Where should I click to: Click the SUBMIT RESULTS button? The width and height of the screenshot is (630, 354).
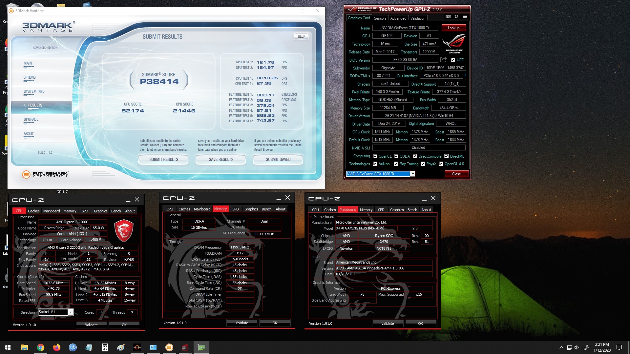pos(163,160)
